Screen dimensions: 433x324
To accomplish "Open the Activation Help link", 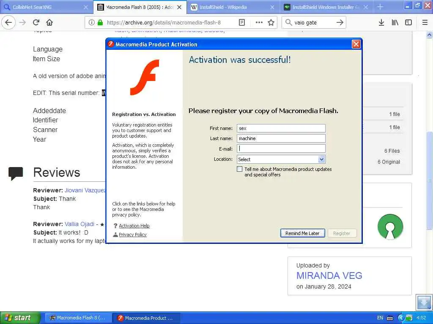I will coord(134,226).
